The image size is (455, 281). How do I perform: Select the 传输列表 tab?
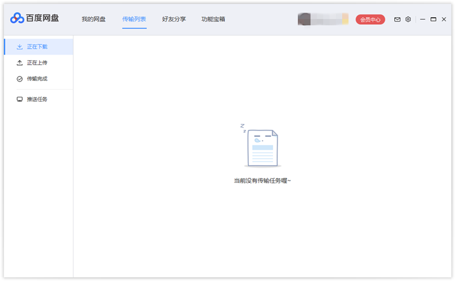click(134, 19)
